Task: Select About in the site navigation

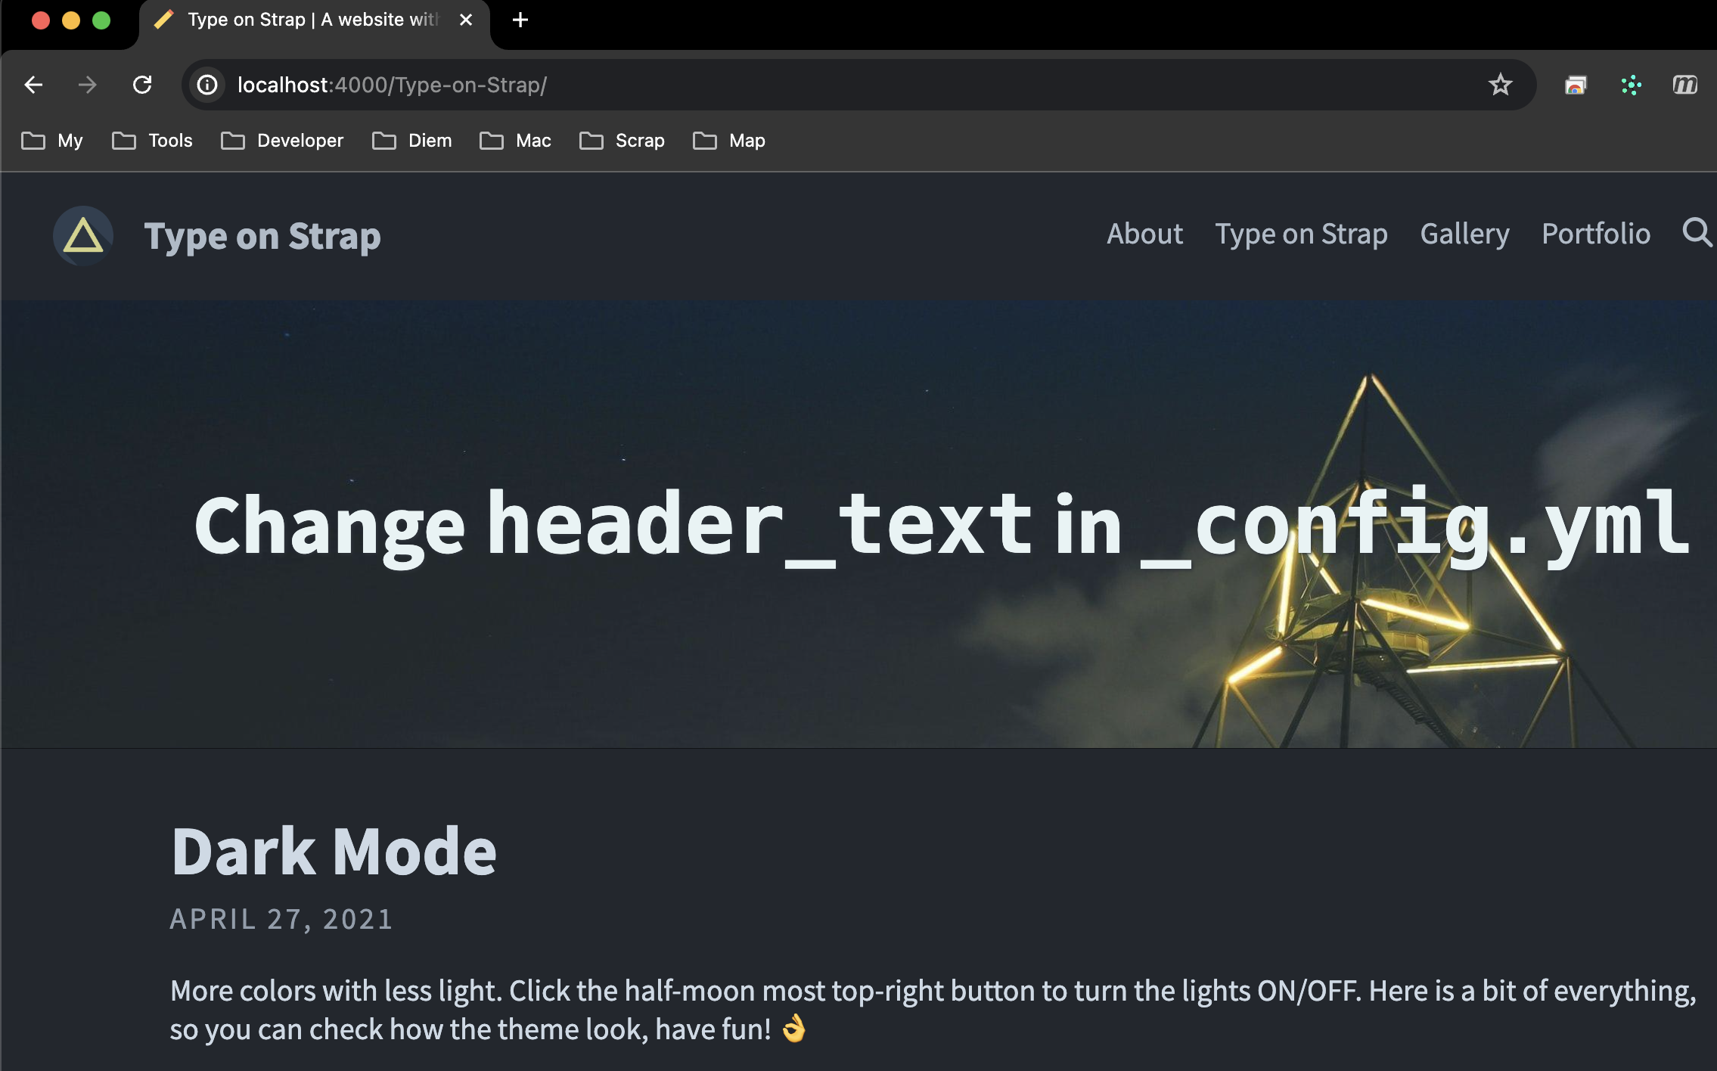Action: [1144, 234]
